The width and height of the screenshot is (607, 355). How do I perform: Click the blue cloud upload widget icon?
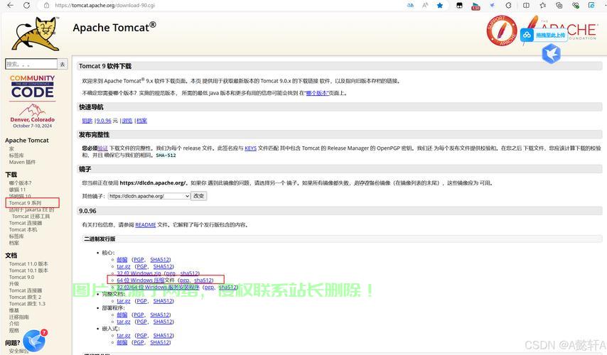pos(527,35)
